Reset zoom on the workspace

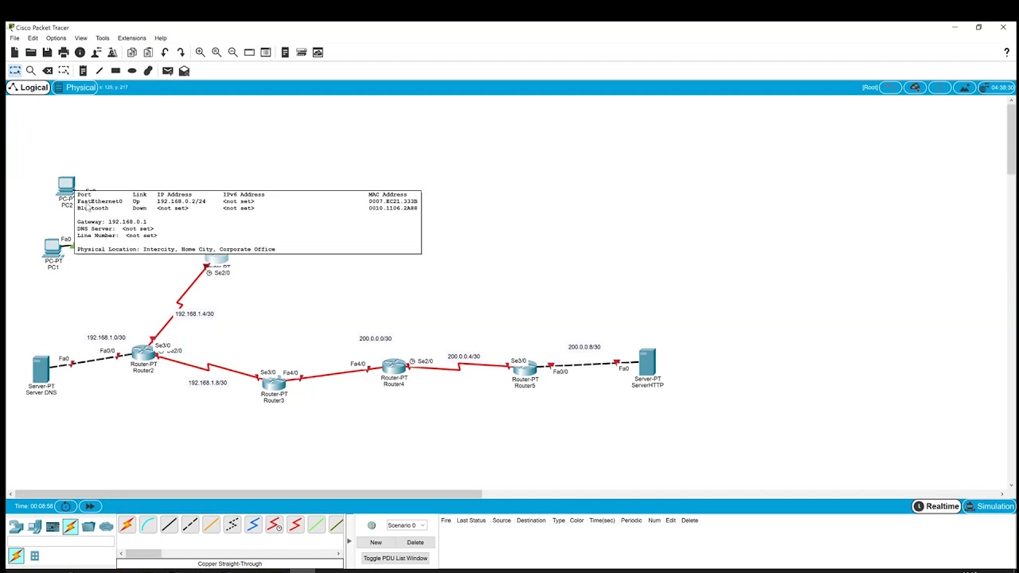(217, 53)
